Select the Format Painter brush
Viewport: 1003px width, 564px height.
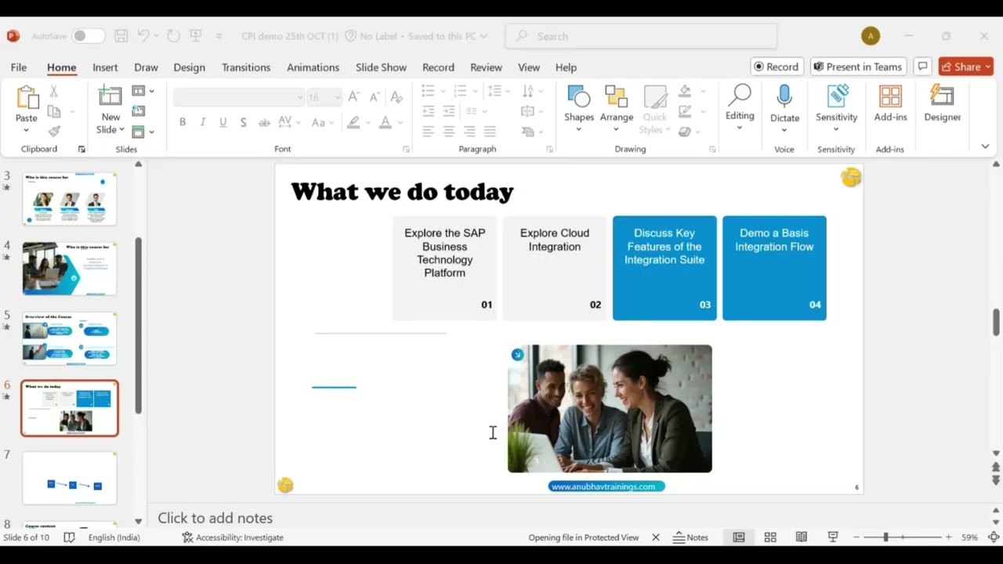tap(54, 132)
